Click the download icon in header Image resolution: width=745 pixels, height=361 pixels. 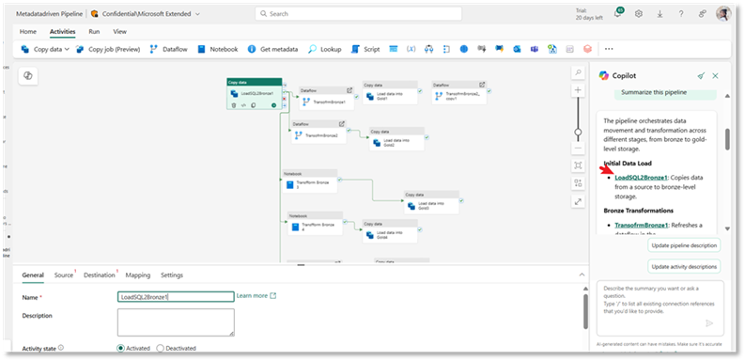click(x=660, y=14)
